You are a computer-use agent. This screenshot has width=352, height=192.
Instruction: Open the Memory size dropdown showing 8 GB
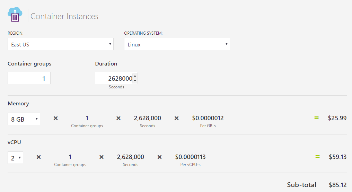24,119
